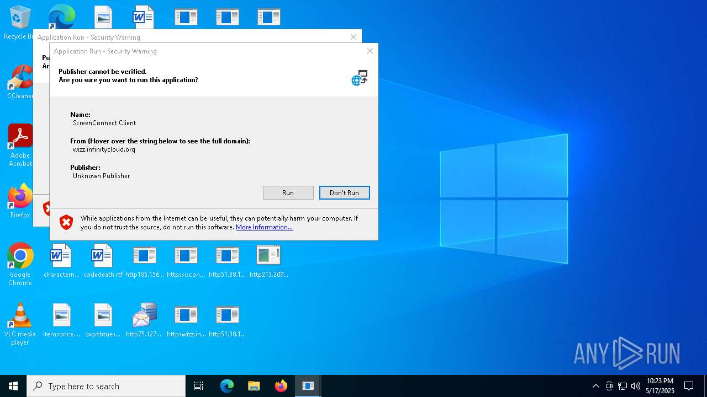Viewport: 707px width, 397px height.
Task: Click the wizz.infinitycloud.org domain text
Action: (x=104, y=149)
